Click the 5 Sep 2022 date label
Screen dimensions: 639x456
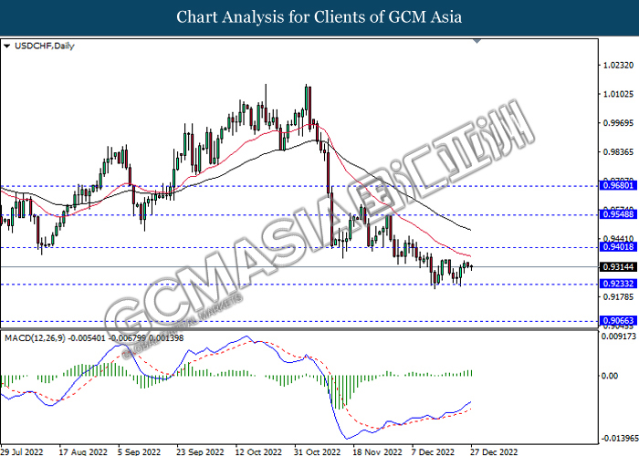[x=139, y=451]
